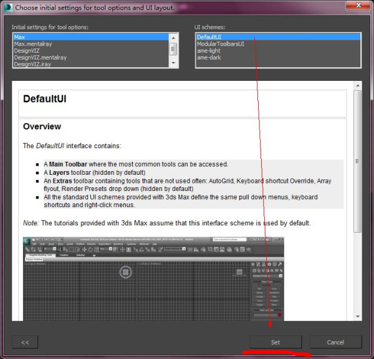Click the Set button
This screenshot has height=359, width=374.
(276, 342)
